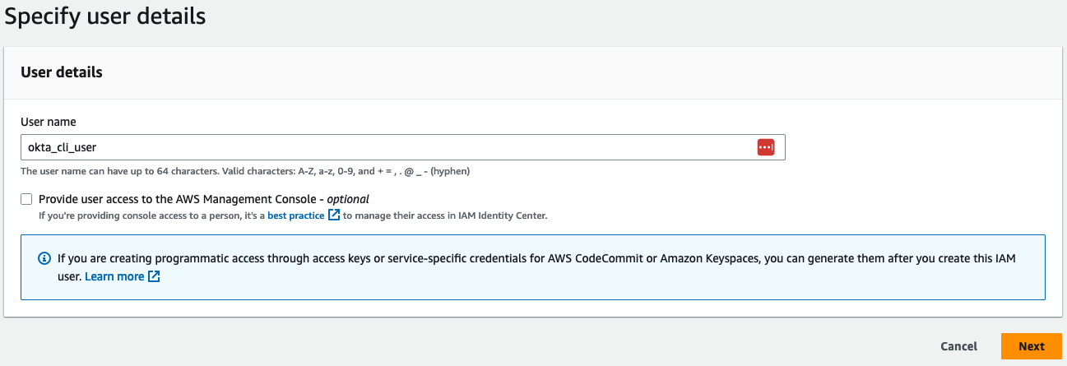Click the valid characters hint text
This screenshot has height=366, width=1067.
pos(245,171)
